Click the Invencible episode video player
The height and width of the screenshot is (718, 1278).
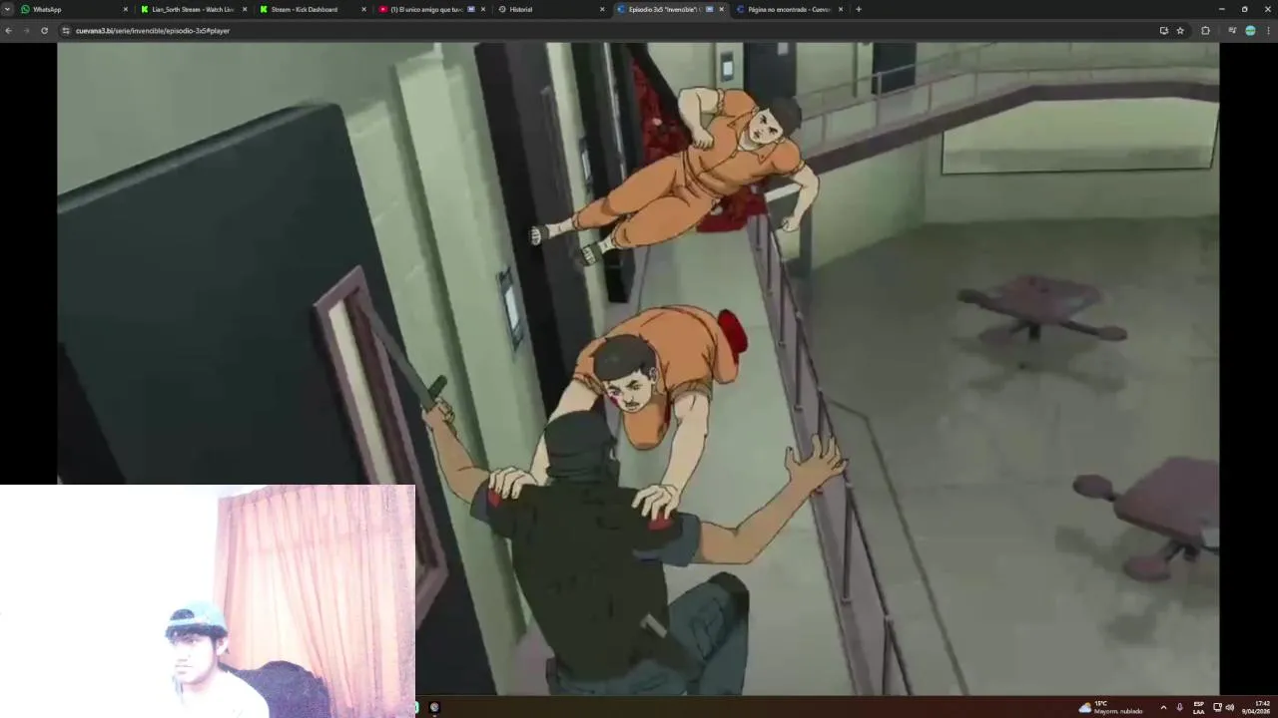638,368
